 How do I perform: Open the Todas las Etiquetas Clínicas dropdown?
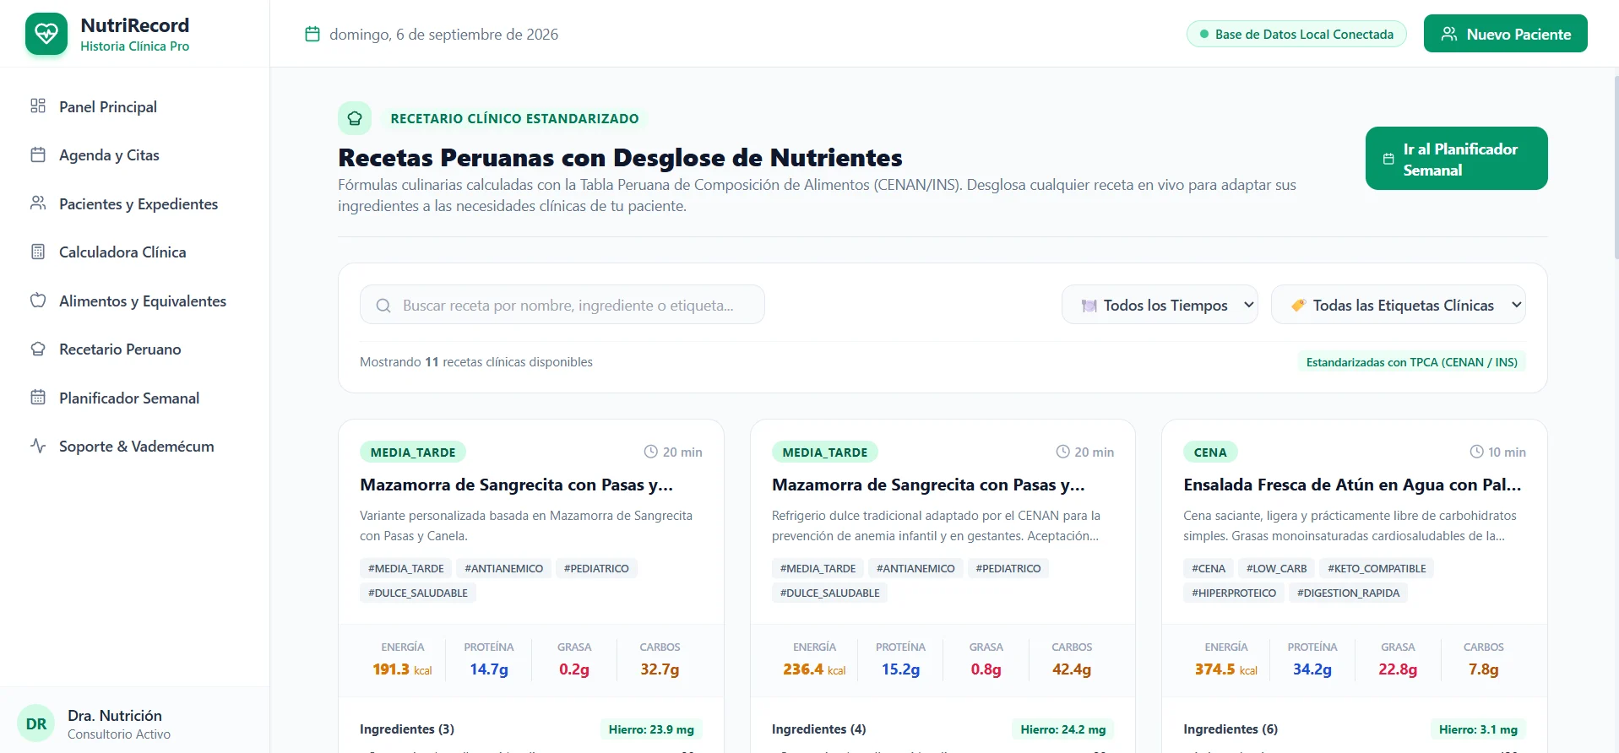pos(1399,305)
